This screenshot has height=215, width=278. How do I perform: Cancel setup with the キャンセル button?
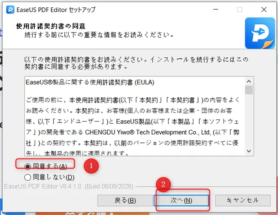[x=243, y=201]
